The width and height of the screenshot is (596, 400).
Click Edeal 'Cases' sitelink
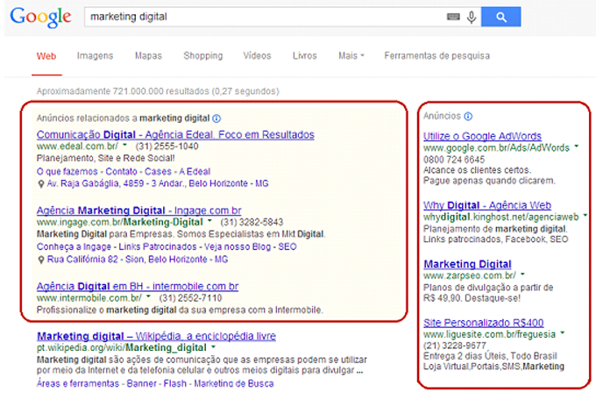[x=158, y=172]
